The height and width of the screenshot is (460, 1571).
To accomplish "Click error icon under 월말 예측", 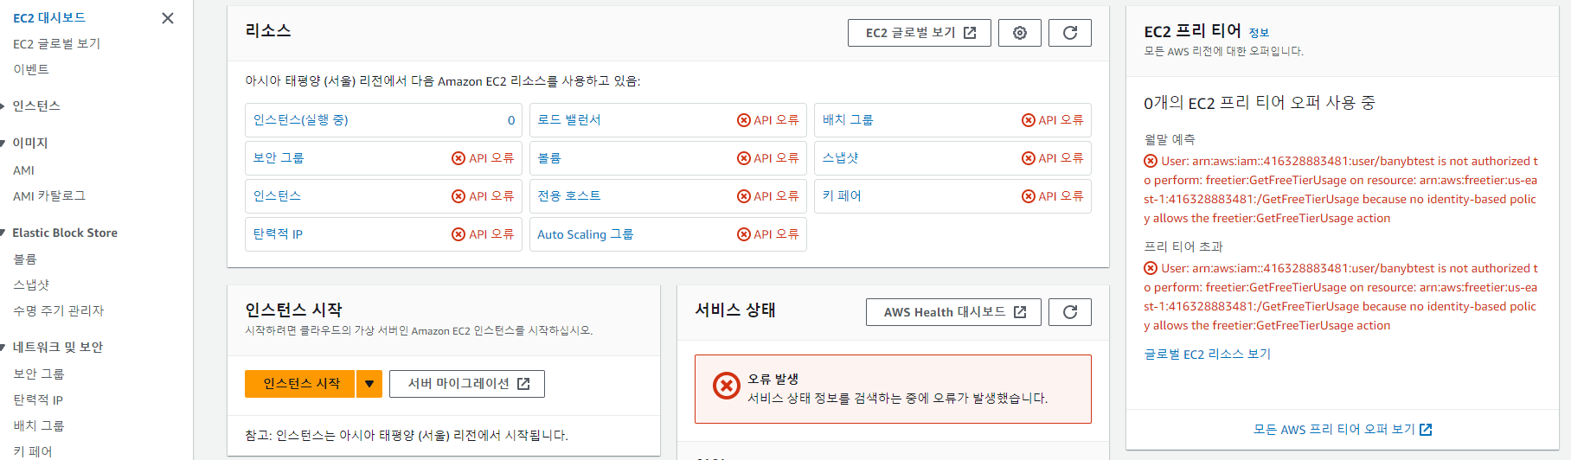I will pos(1151,161).
